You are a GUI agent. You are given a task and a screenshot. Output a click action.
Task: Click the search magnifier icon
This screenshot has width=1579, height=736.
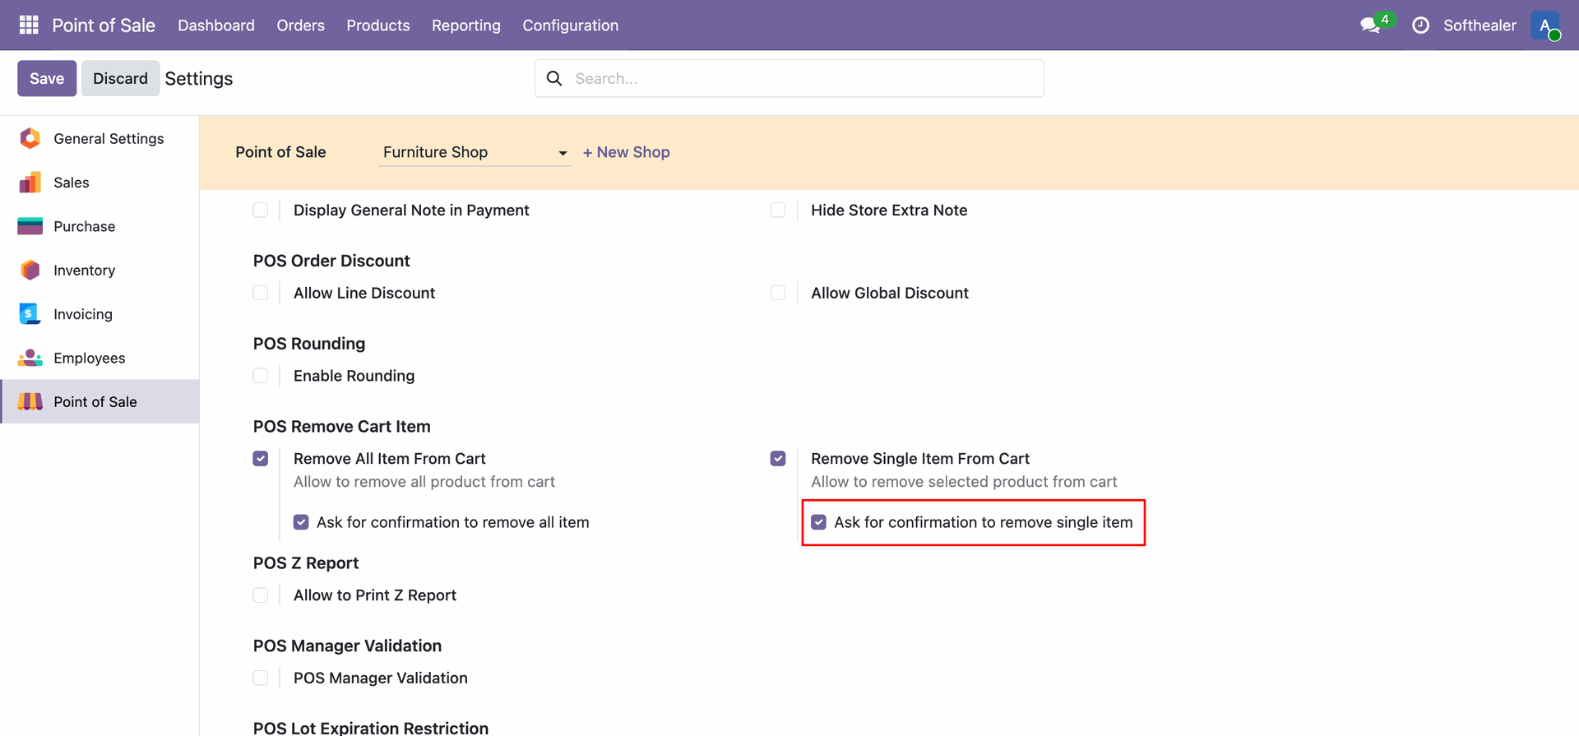pos(554,78)
